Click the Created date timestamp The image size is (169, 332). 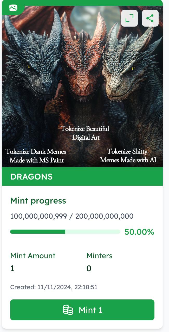pos(54,287)
